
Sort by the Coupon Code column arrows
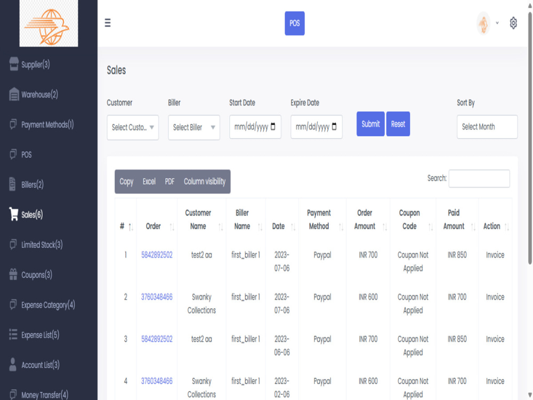click(430, 227)
